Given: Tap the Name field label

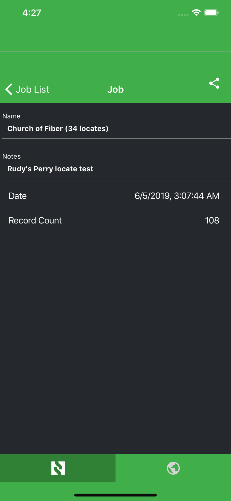Looking at the screenshot, I should coord(11,116).
